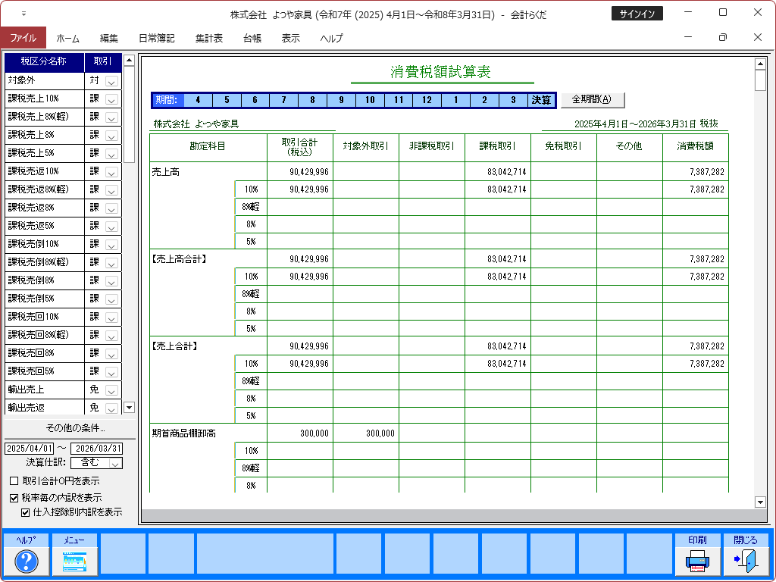
Task: Click the report scroll up arrow
Action: click(760, 64)
